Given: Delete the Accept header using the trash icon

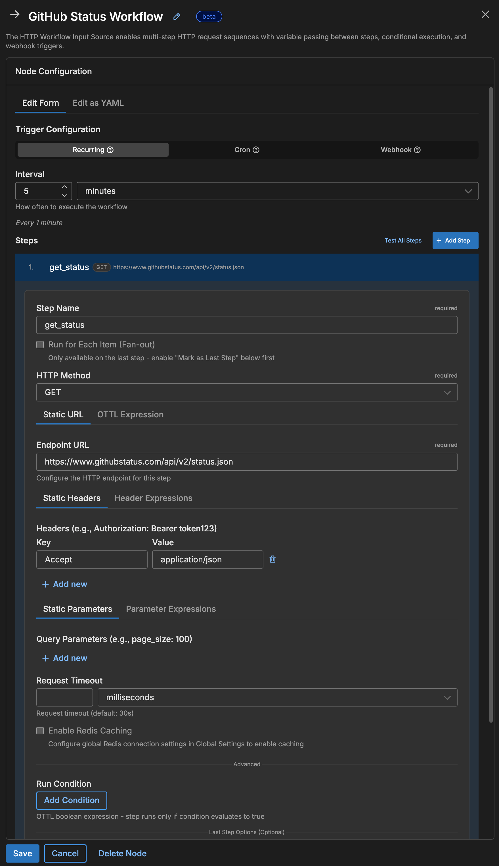Looking at the screenshot, I should tap(272, 559).
